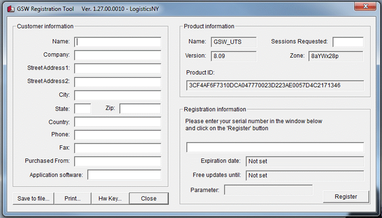This screenshot has width=382, height=218.
Task: Click the 'Purchased From:' label
Action: click(47, 161)
